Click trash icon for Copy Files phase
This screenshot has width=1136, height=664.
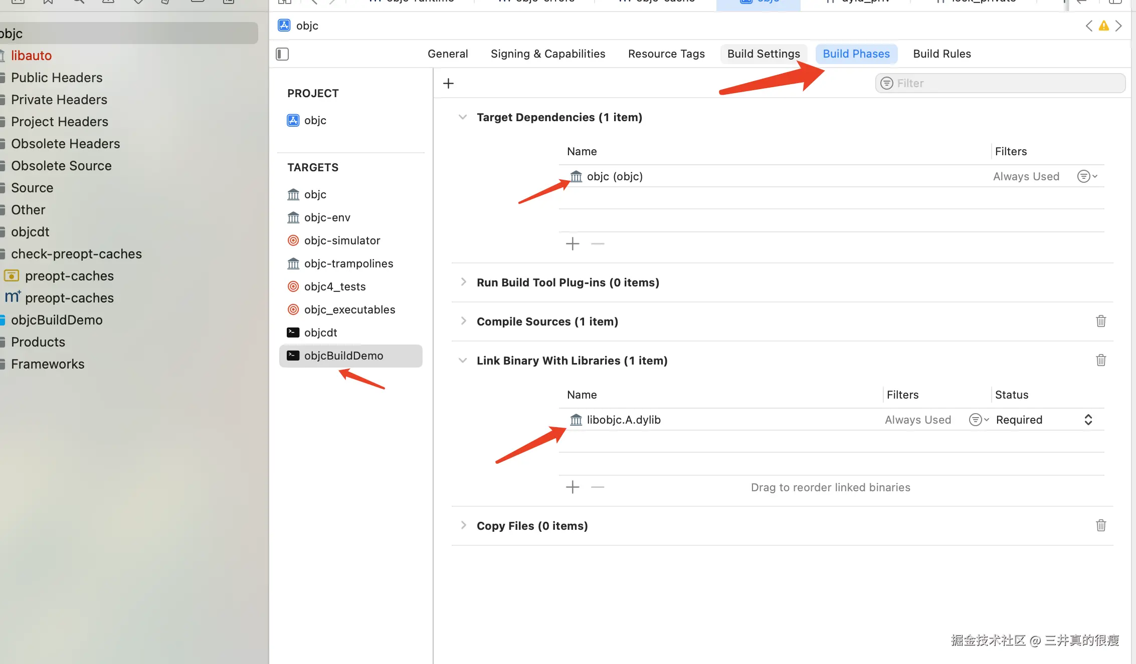1100,525
